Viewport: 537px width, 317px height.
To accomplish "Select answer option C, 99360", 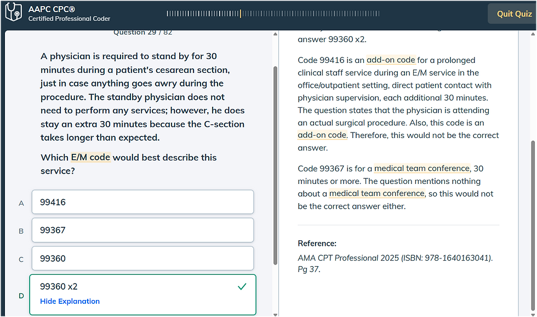I will [142, 258].
